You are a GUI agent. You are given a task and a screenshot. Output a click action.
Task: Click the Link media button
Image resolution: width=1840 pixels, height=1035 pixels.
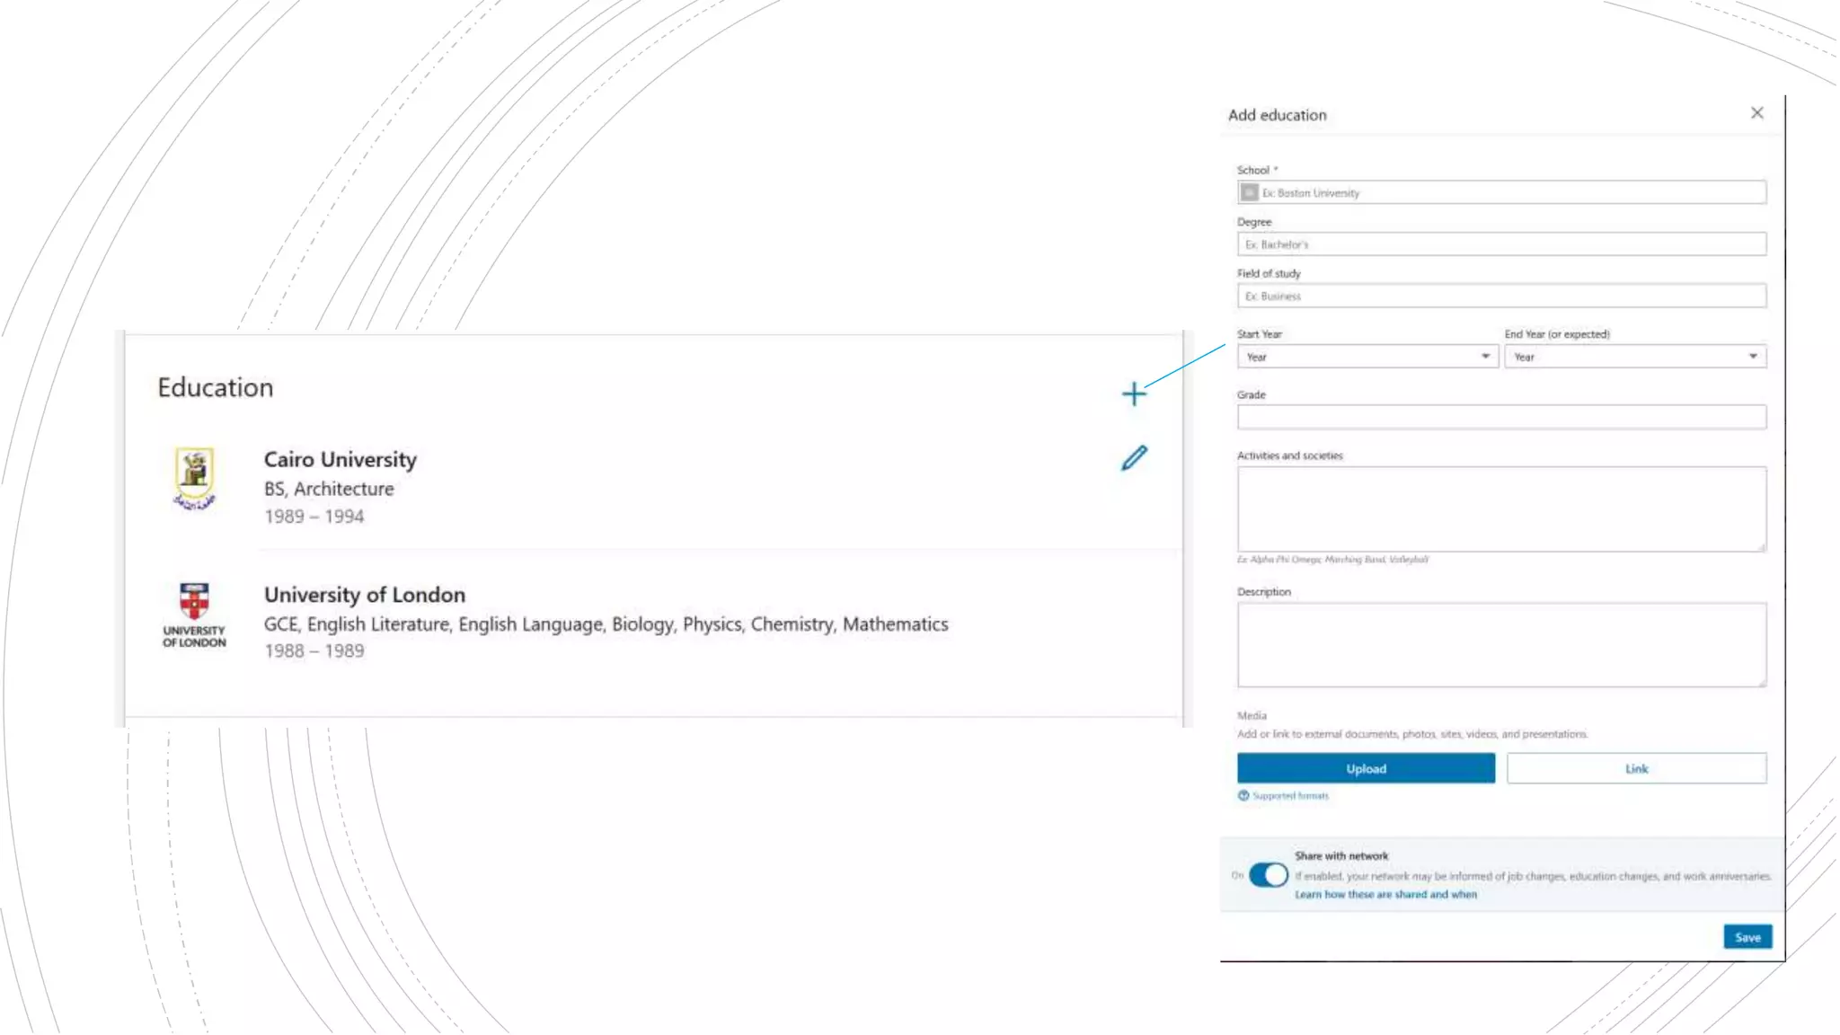tap(1636, 769)
